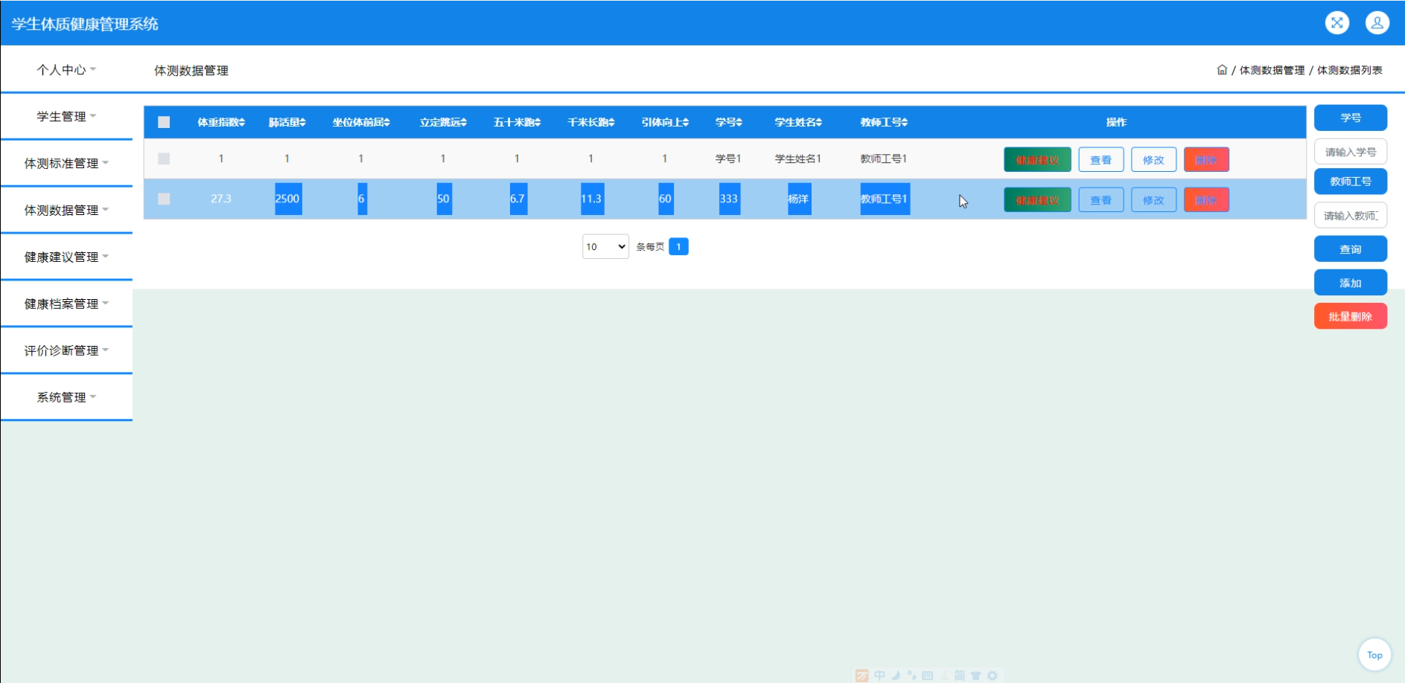The width and height of the screenshot is (1405, 683).
Task: Open the IME settings gear icon
Action: (x=992, y=676)
